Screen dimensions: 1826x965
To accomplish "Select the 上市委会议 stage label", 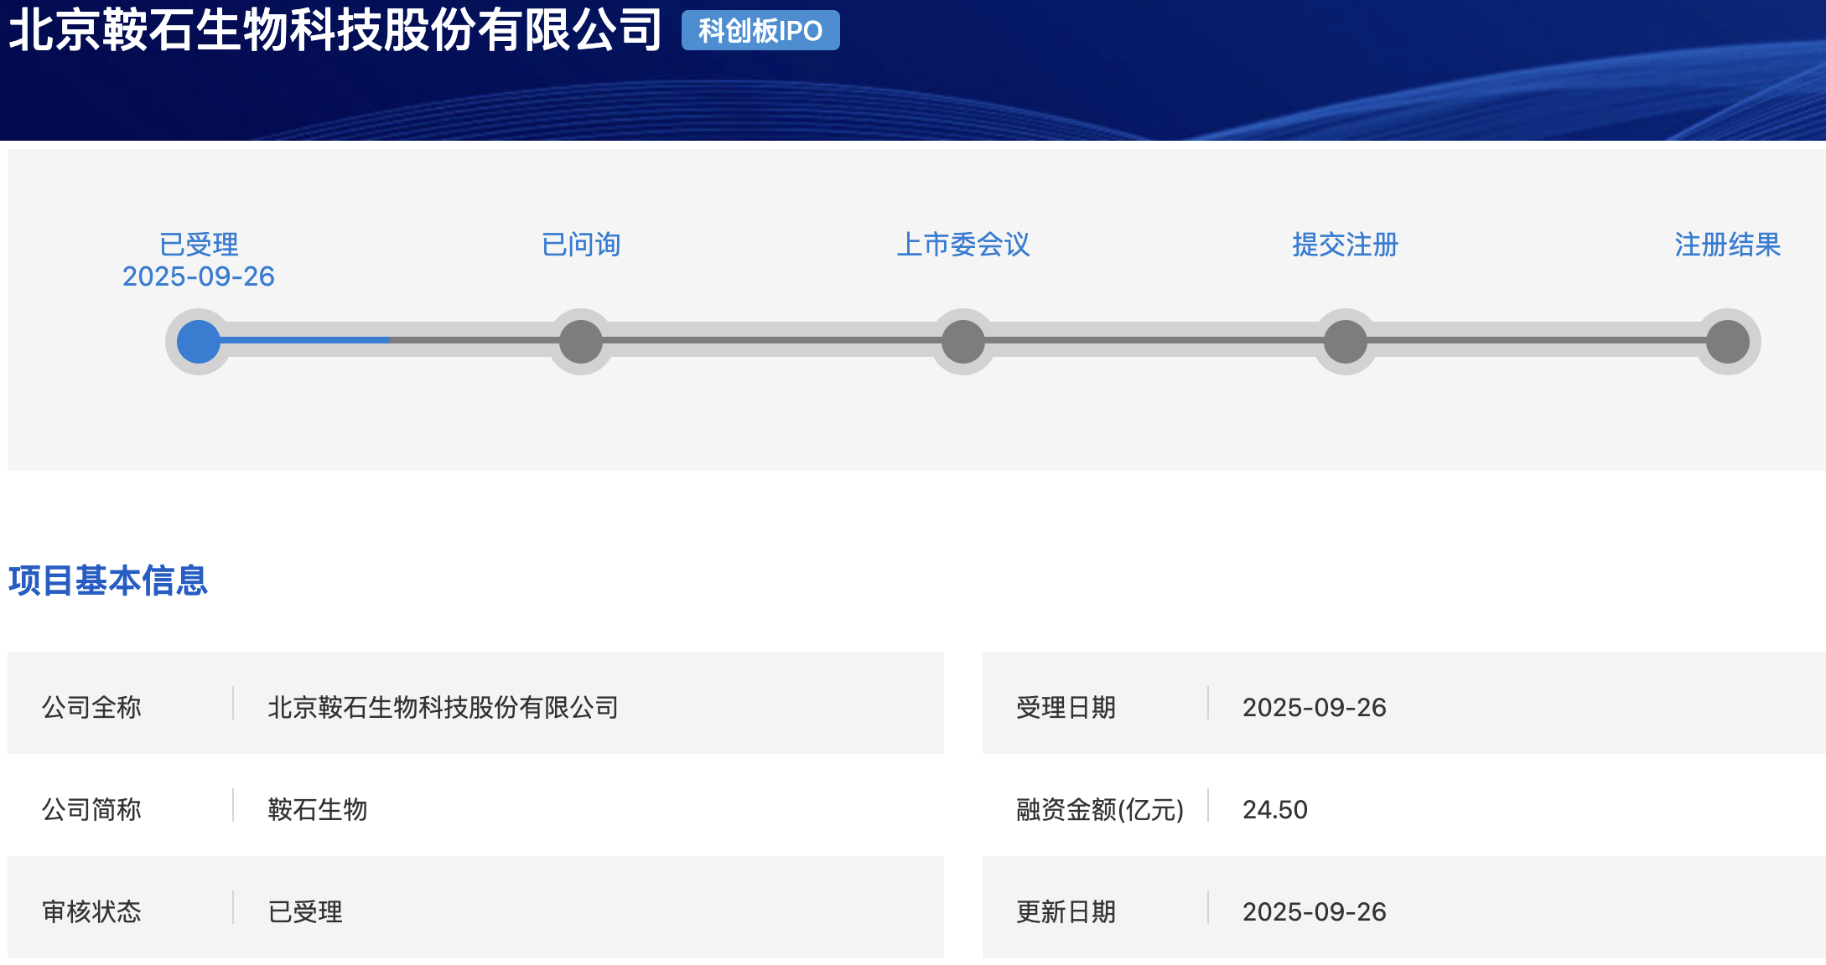I will click(963, 245).
